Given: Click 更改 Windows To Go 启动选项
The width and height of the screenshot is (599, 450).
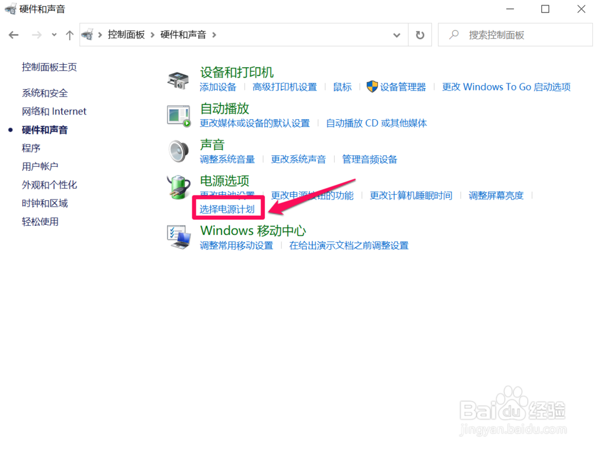Looking at the screenshot, I should pos(506,87).
